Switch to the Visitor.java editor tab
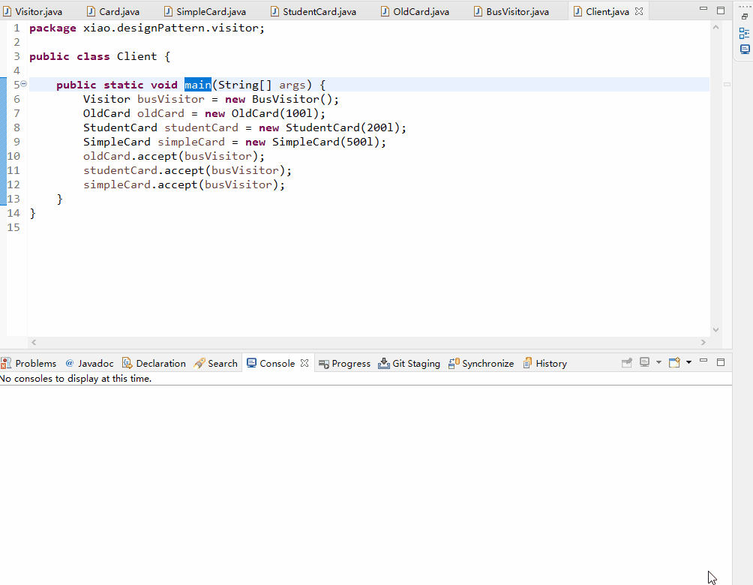 tap(33, 11)
